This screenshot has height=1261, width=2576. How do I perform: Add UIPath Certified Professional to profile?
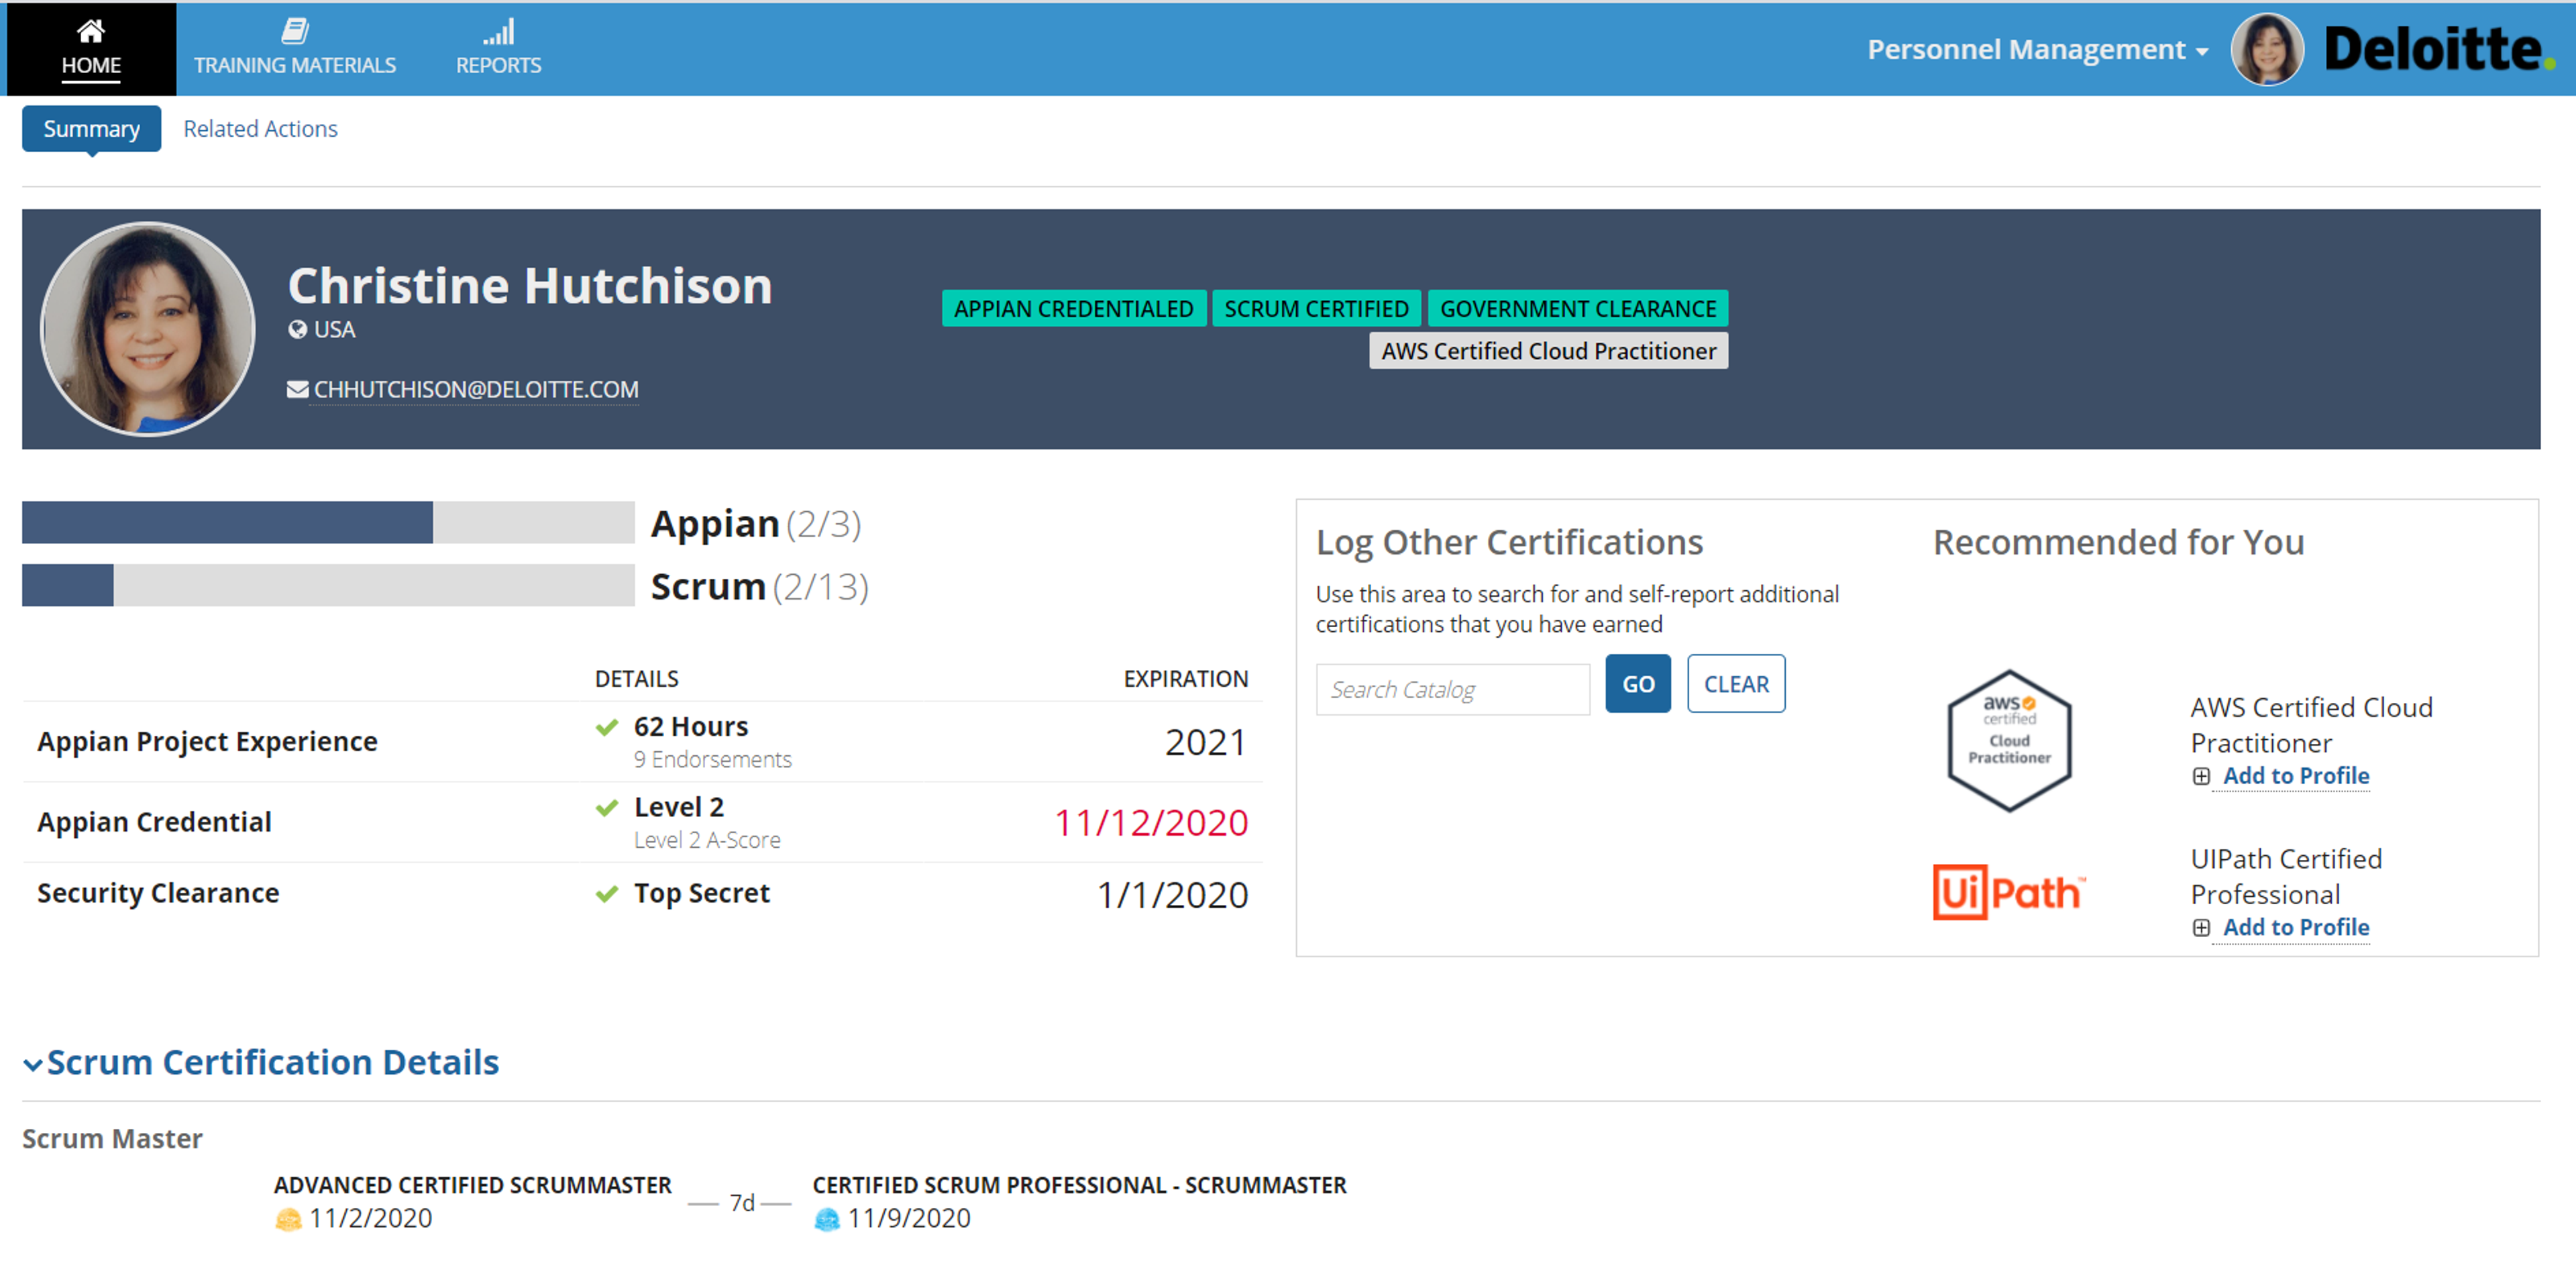coord(2295,928)
